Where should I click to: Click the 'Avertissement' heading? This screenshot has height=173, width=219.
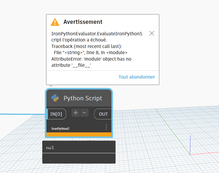(x=83, y=22)
